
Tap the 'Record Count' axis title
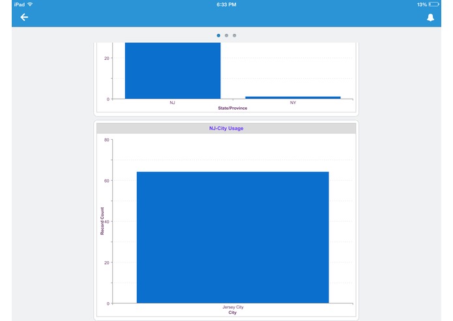102,221
